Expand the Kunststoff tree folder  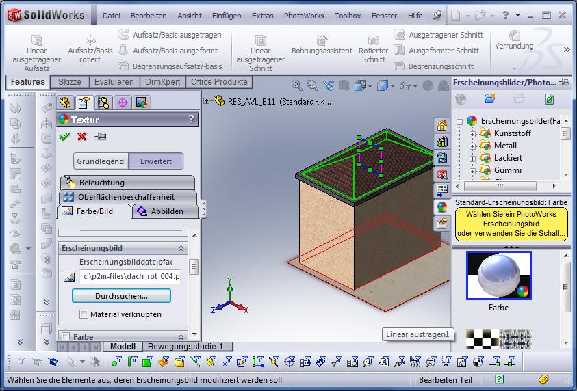[472, 133]
